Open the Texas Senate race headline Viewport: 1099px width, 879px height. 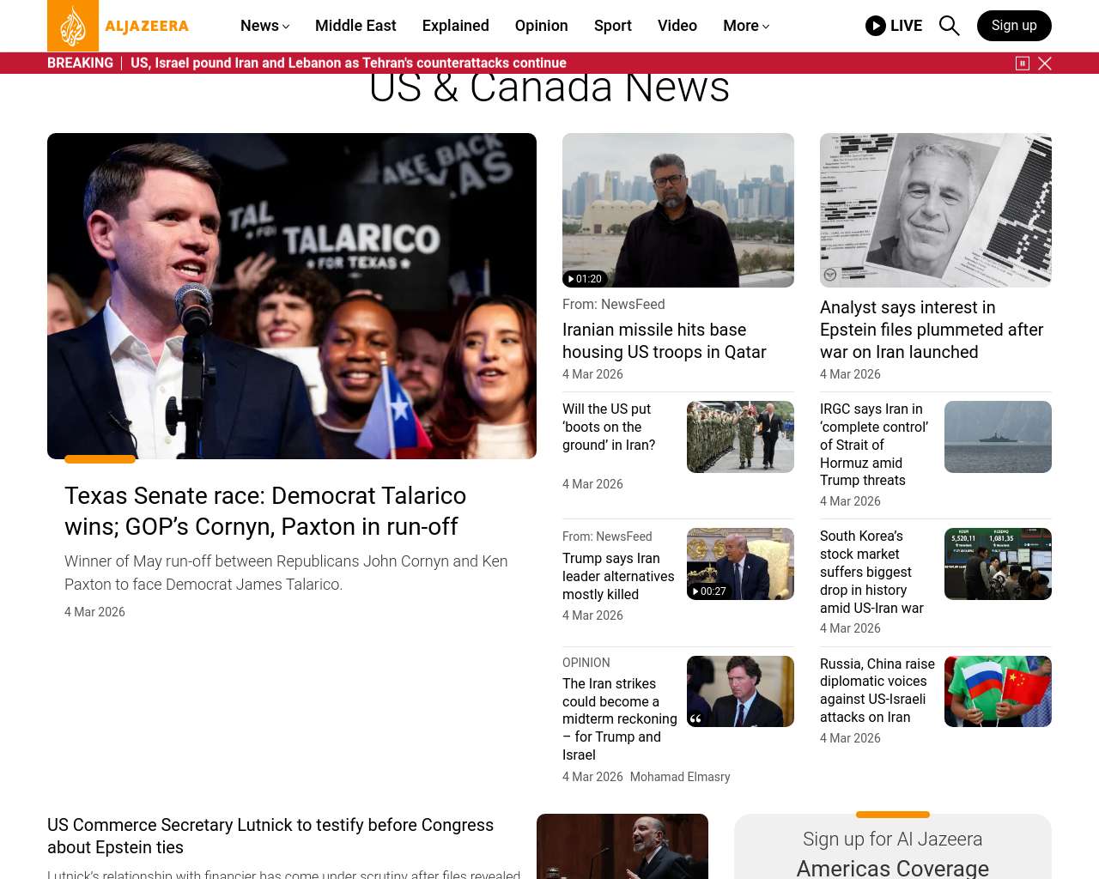pos(265,511)
